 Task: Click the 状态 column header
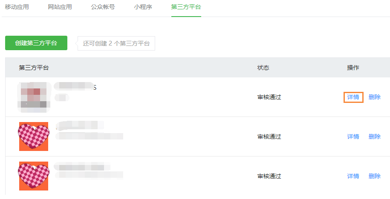pyautogui.click(x=263, y=68)
